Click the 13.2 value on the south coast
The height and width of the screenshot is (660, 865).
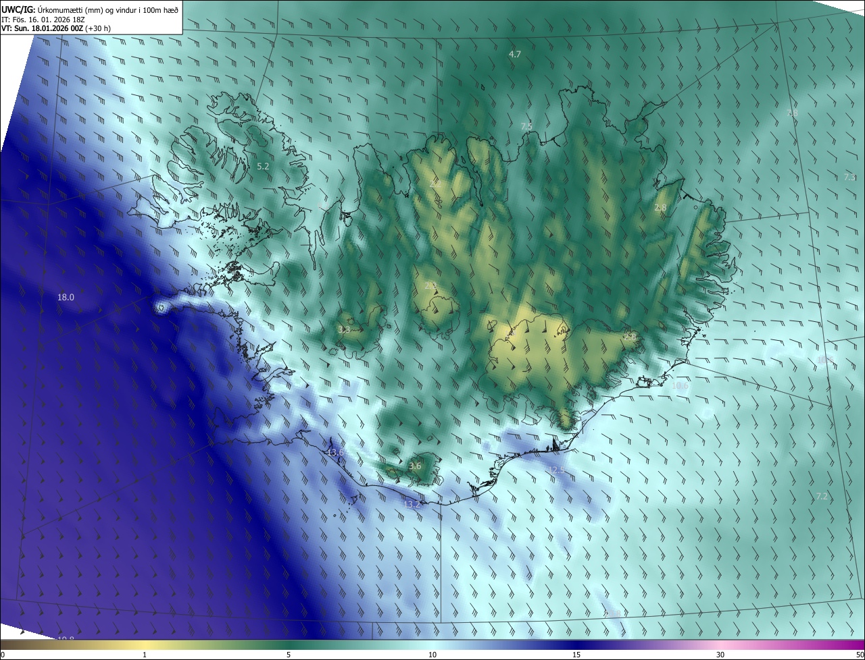(412, 504)
